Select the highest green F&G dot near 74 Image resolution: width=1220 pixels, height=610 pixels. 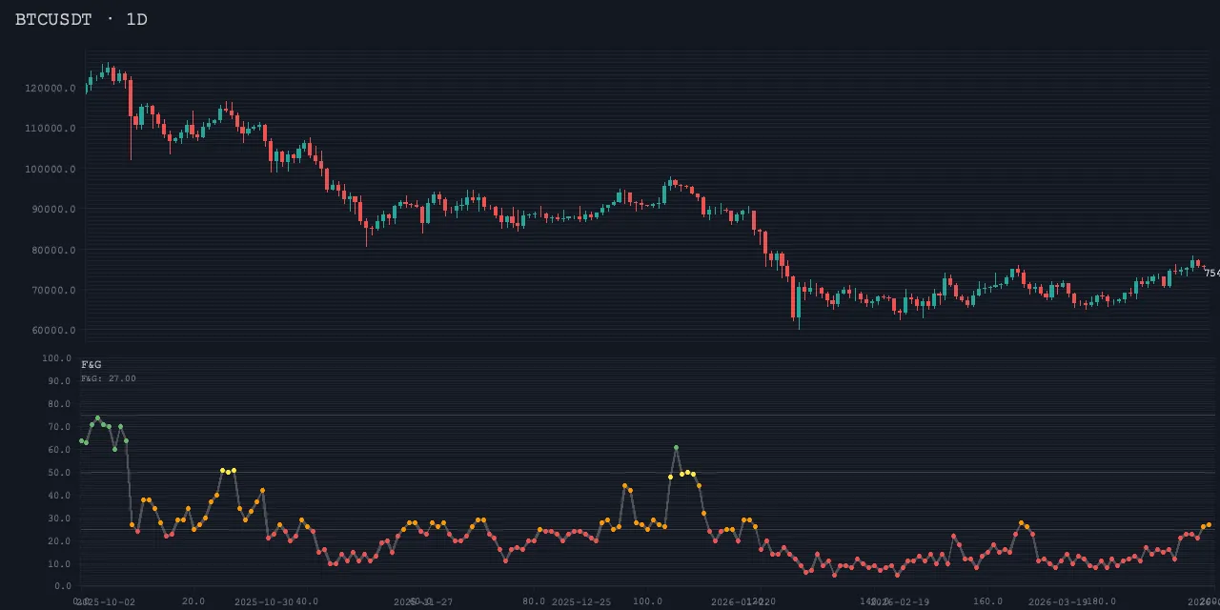(x=97, y=417)
